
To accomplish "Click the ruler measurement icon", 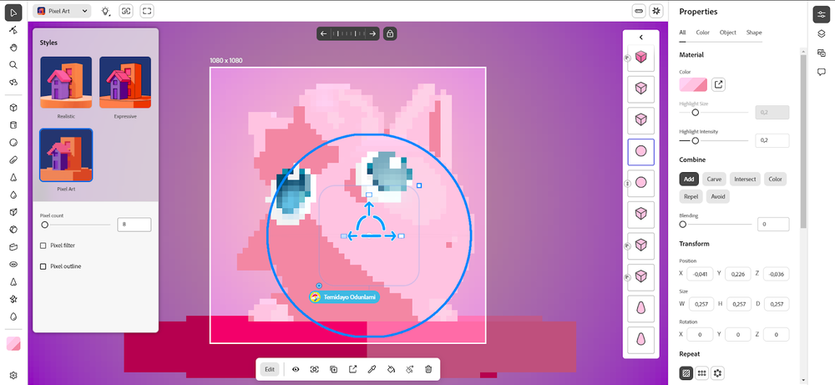I will pos(639,11).
